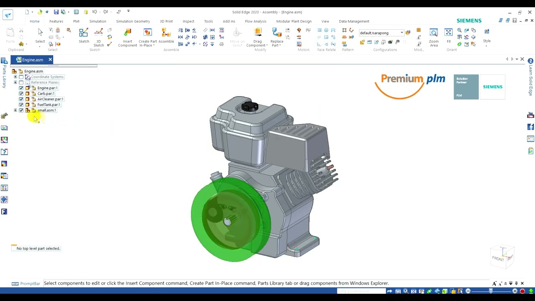This screenshot has width=535, height=301.
Task: Show the Reference Planes via checkbox
Action: click(21, 82)
